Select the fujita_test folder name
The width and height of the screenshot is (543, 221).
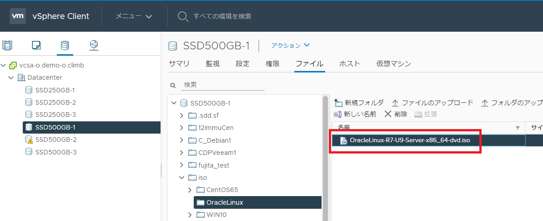(214, 165)
